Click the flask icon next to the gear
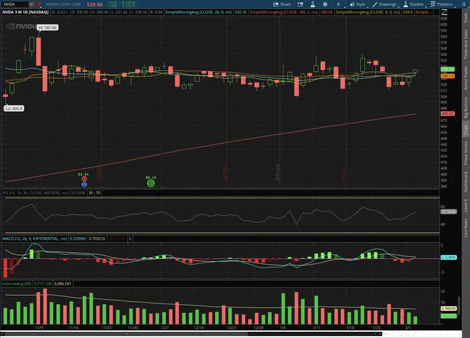Screen dimensions: 470x338 312,4
